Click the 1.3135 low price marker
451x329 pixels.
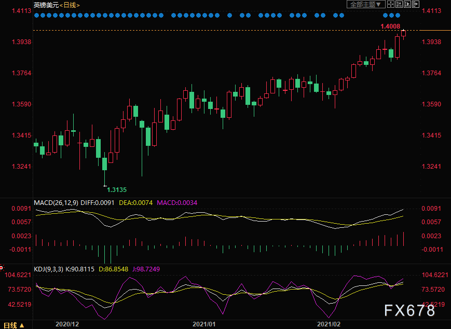117,190
